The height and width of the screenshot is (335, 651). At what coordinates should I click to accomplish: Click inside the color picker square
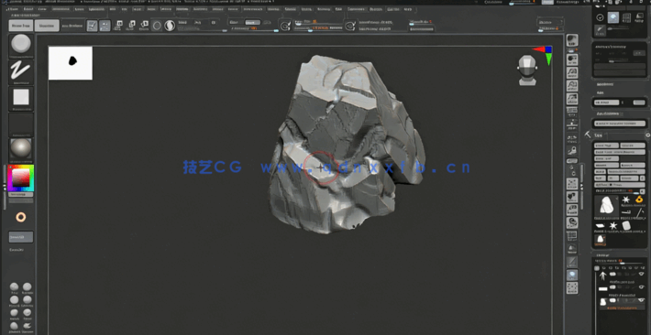(21, 178)
